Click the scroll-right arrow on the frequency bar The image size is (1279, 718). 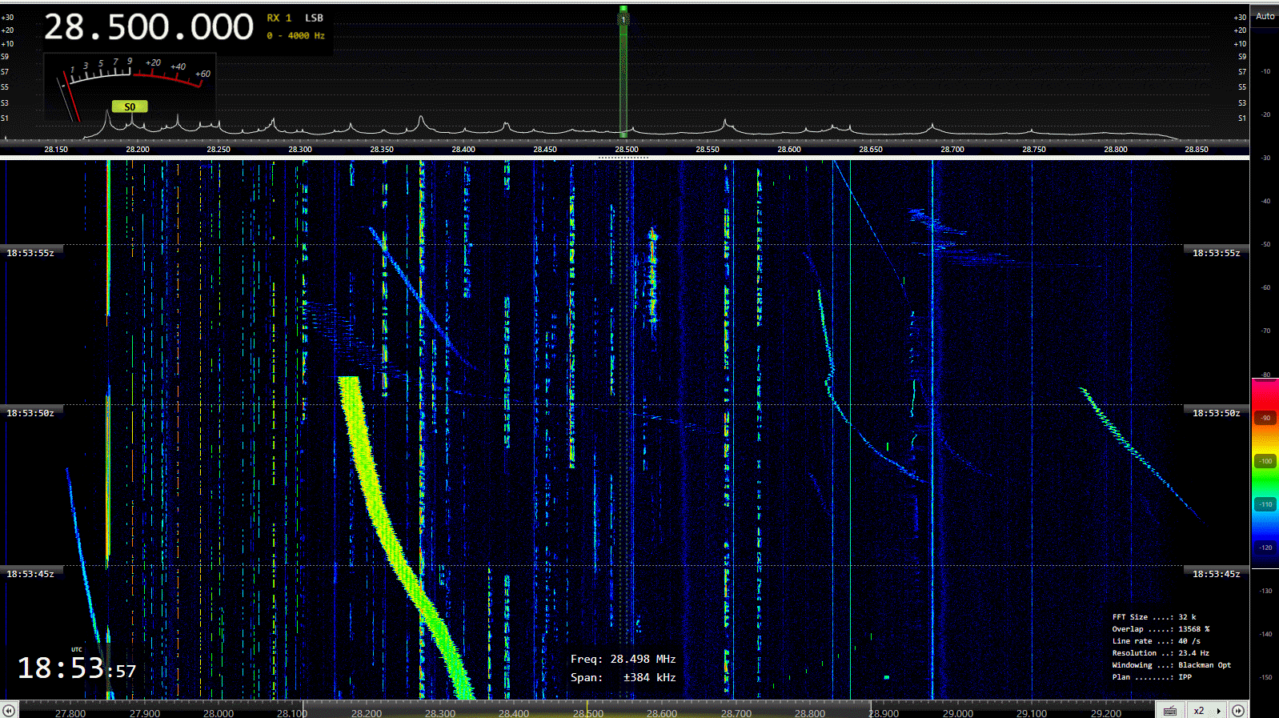1238,711
